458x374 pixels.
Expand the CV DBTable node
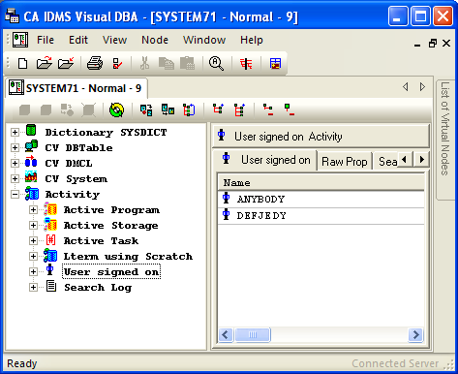[15, 148]
